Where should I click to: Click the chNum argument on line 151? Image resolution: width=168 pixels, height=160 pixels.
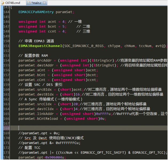click(130, 46)
